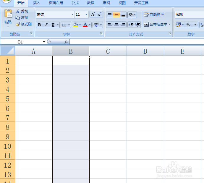Click number format box 常规

pyautogui.click(x=189, y=14)
